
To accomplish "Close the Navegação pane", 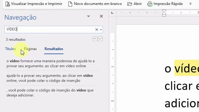I will click(x=101, y=16).
